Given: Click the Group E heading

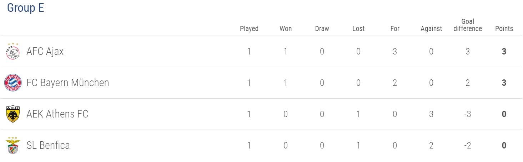Looking at the screenshot, I should pos(26,8).
